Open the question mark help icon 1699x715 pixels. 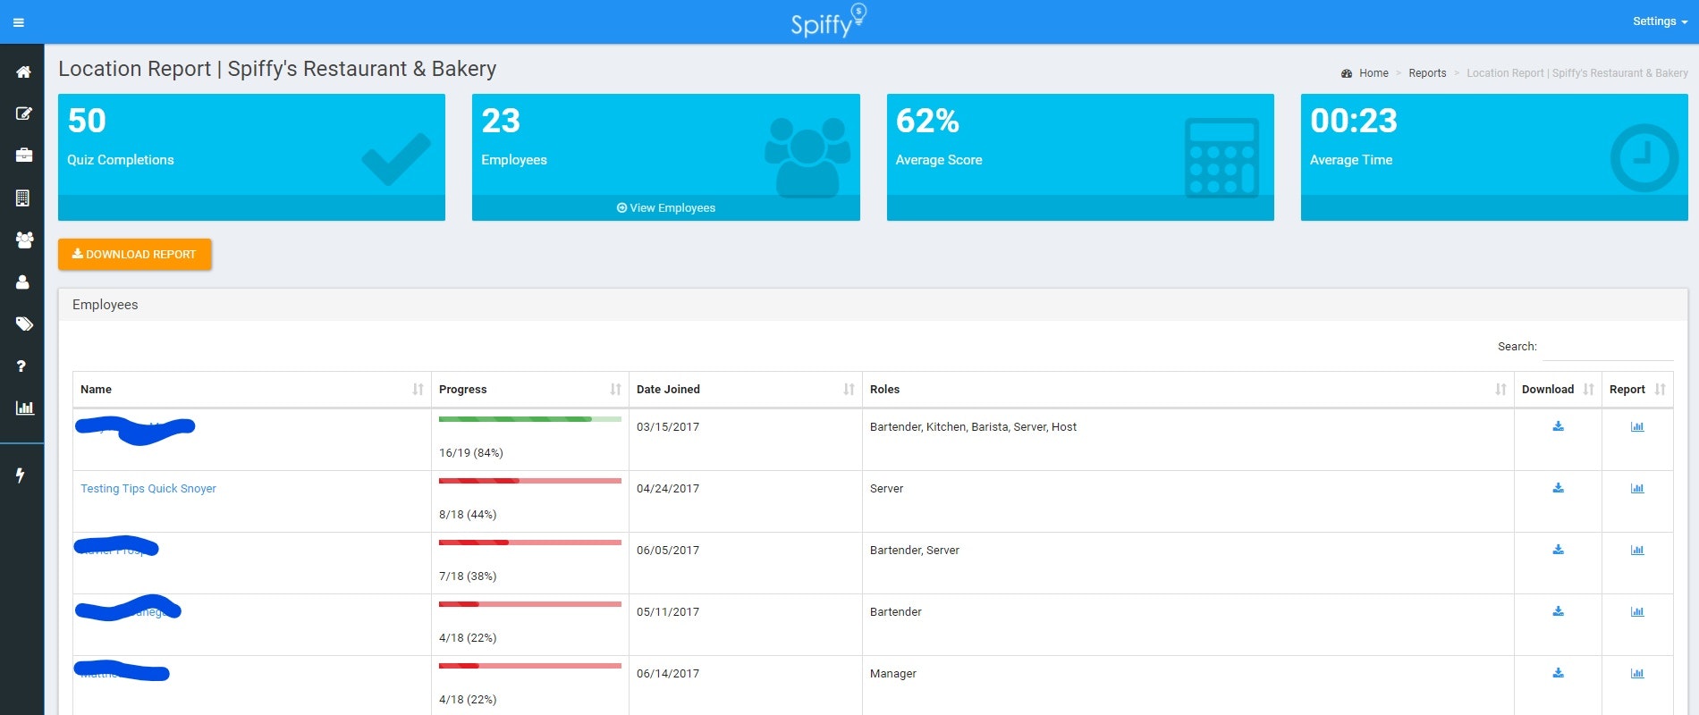[21, 366]
